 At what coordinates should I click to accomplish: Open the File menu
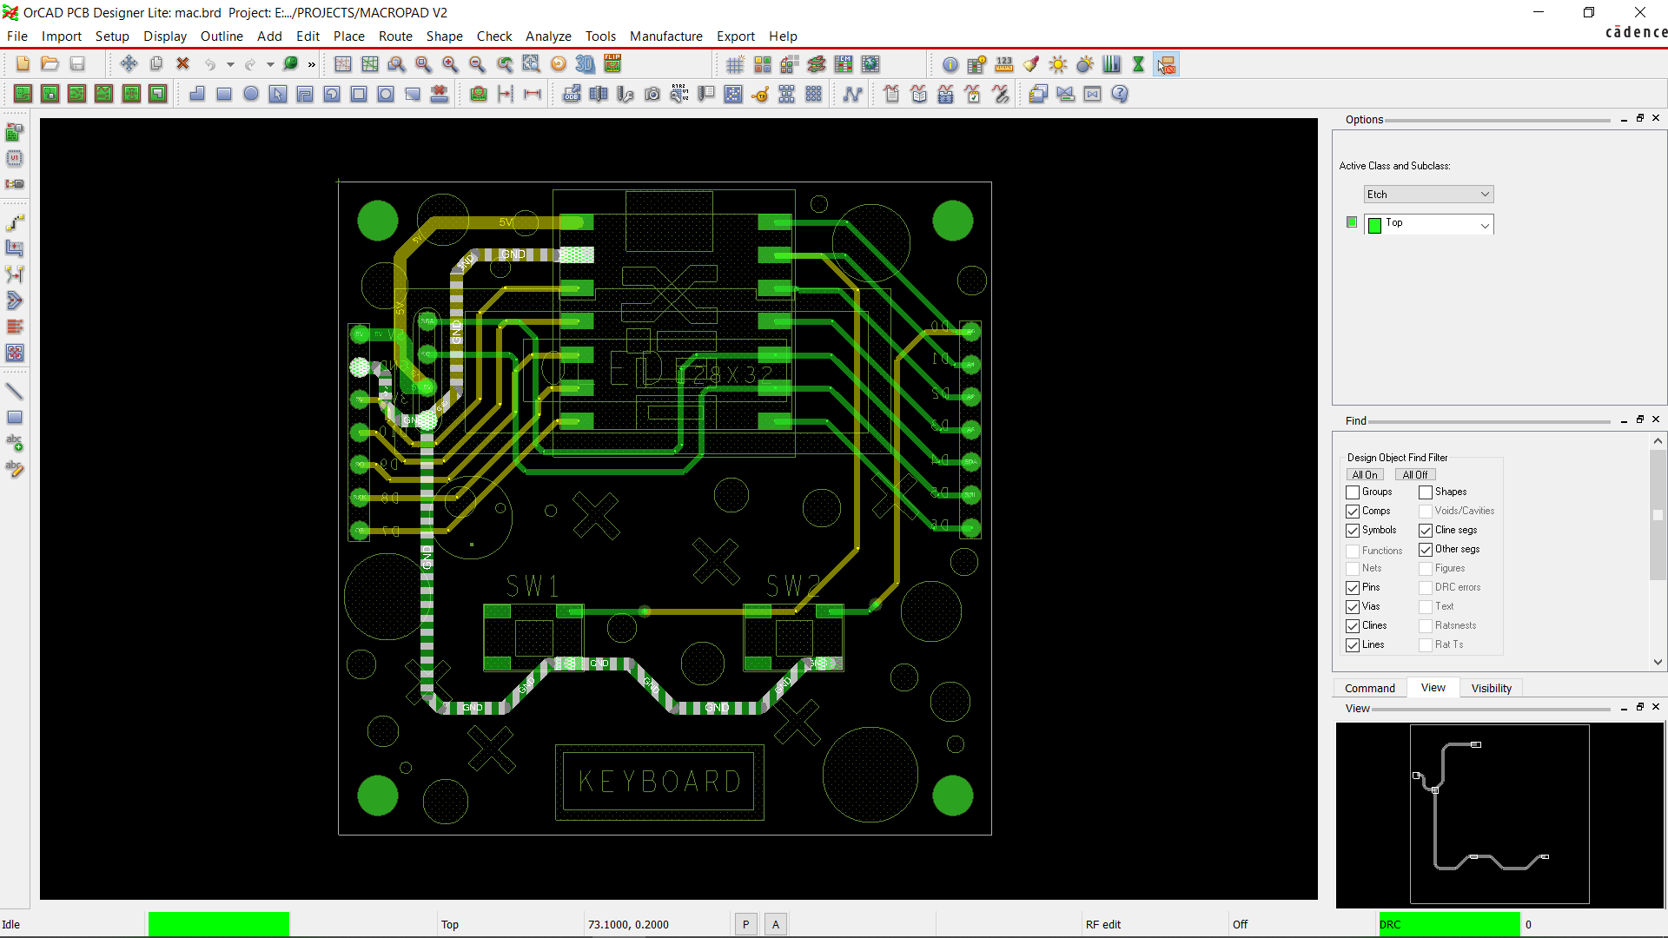coord(17,36)
